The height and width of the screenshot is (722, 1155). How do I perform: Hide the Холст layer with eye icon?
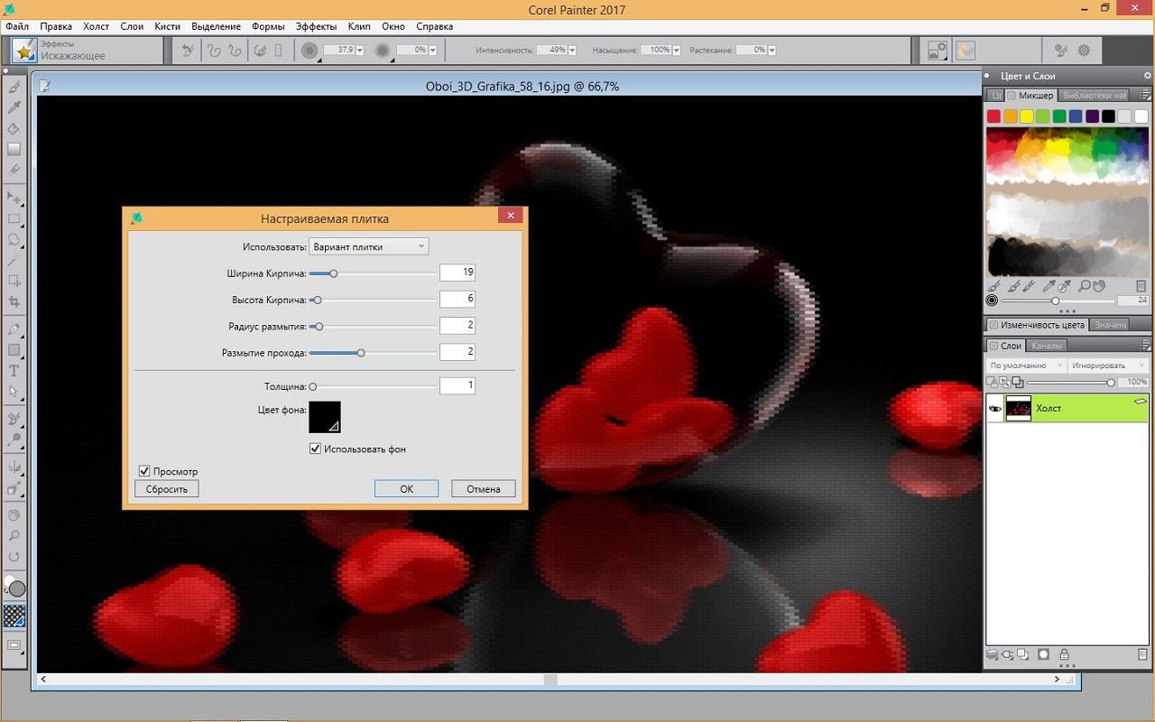(995, 409)
